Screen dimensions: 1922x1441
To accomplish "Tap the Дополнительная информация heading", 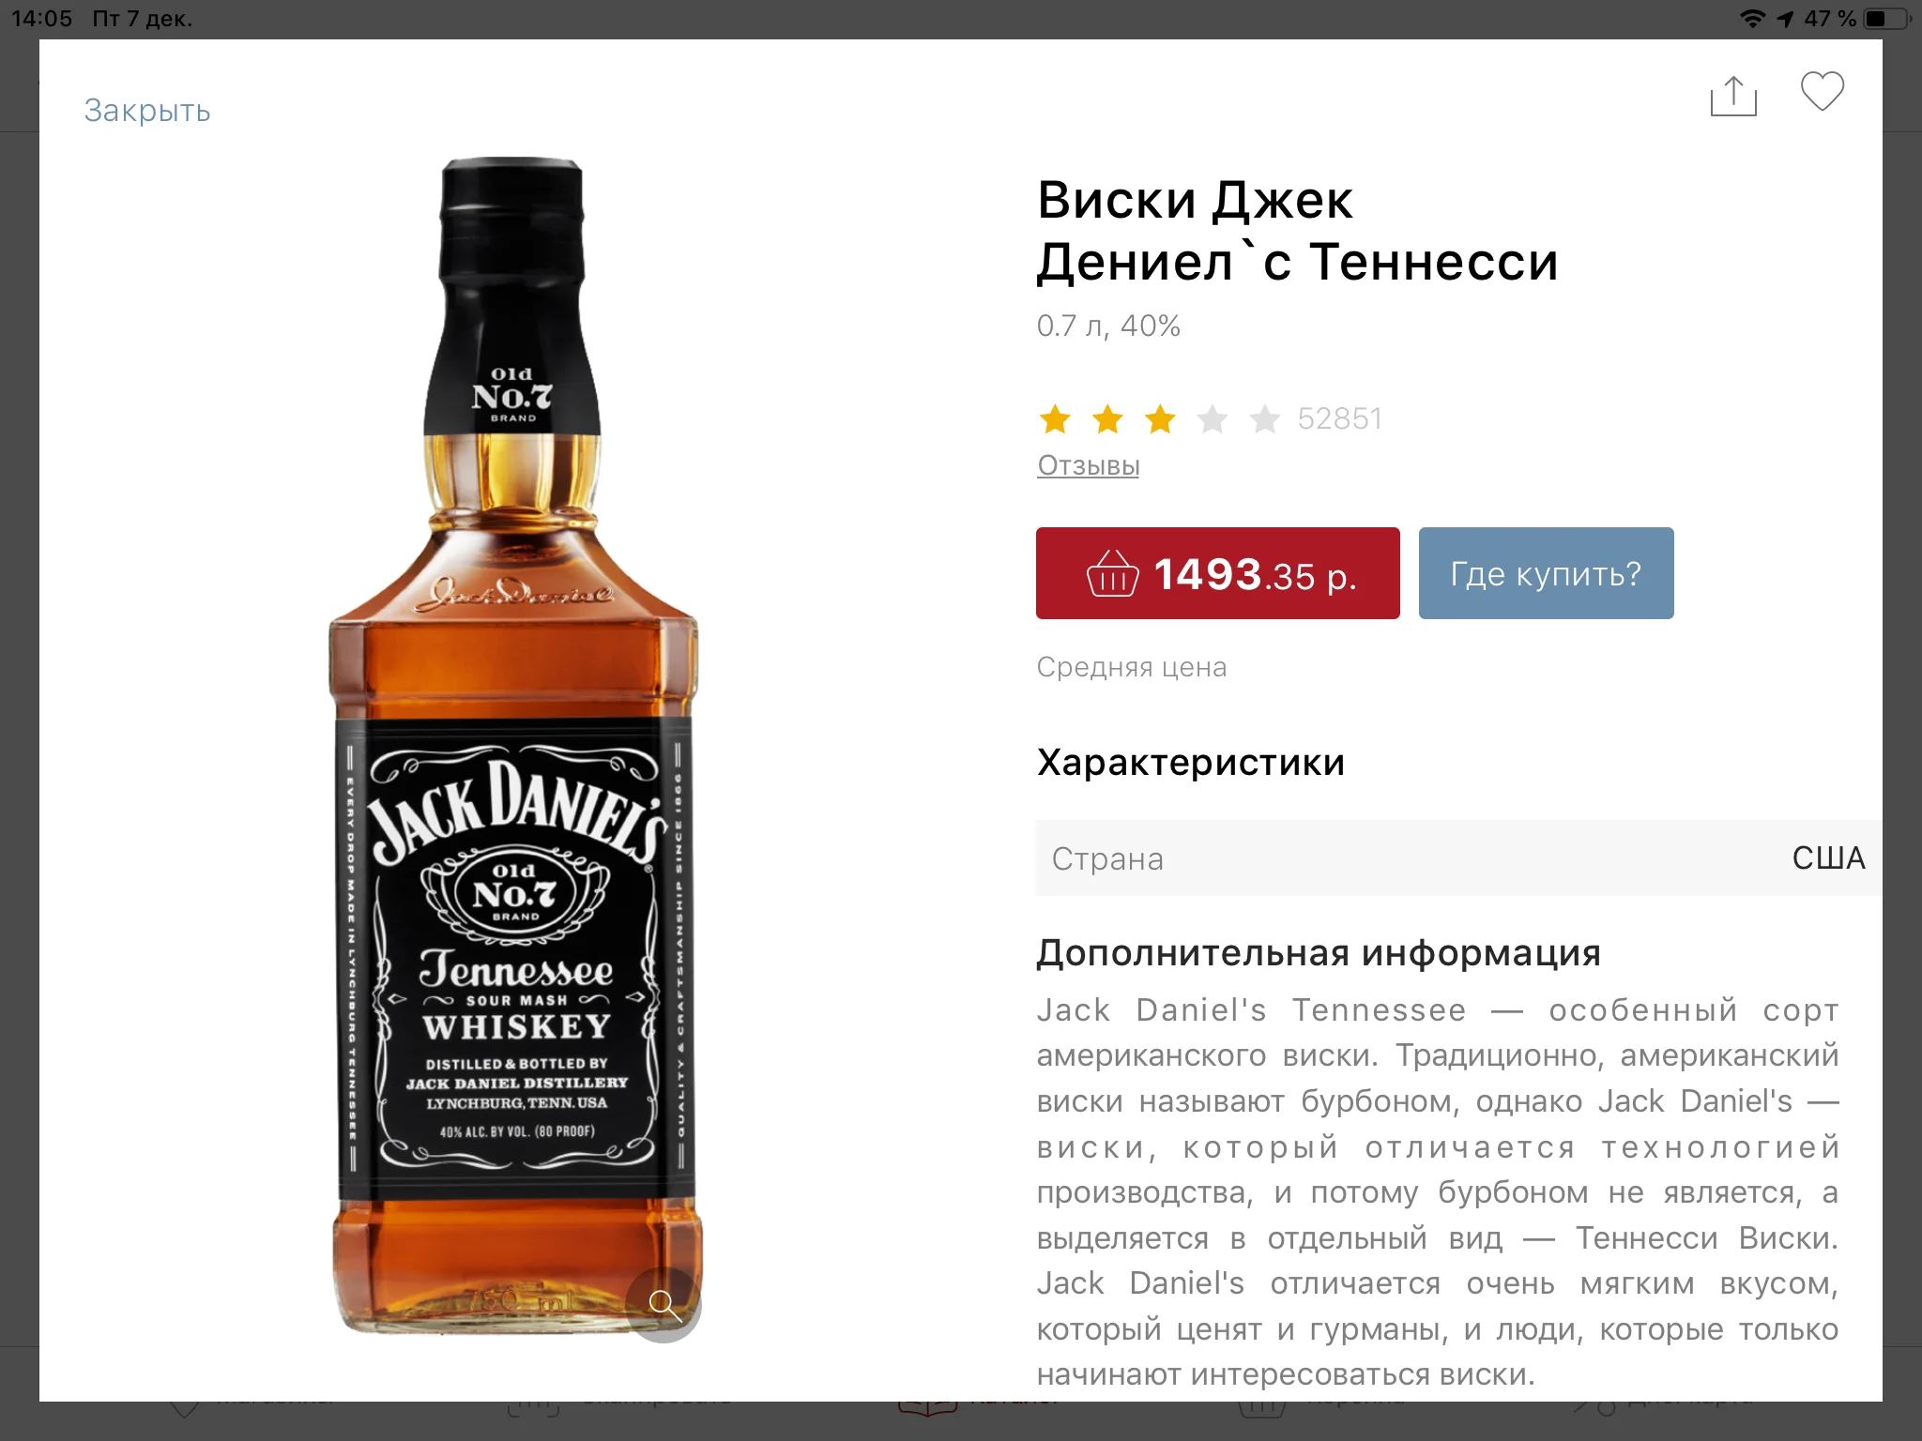I will click(1319, 953).
